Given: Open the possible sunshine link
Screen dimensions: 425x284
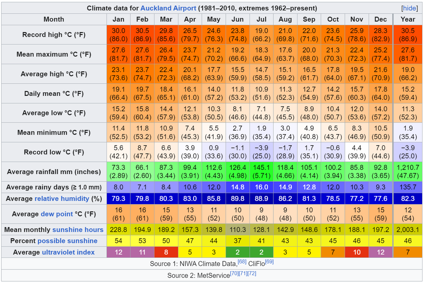Looking at the screenshot, I should [x=67, y=241].
